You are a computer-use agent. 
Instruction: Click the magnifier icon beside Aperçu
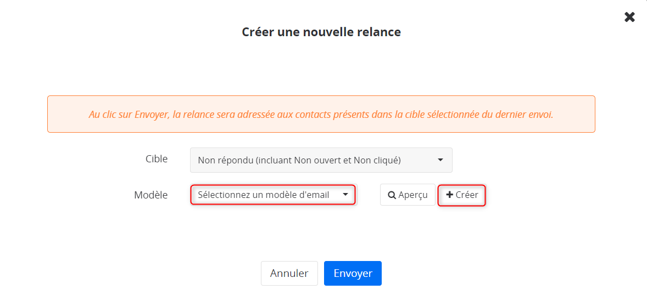tap(392, 195)
